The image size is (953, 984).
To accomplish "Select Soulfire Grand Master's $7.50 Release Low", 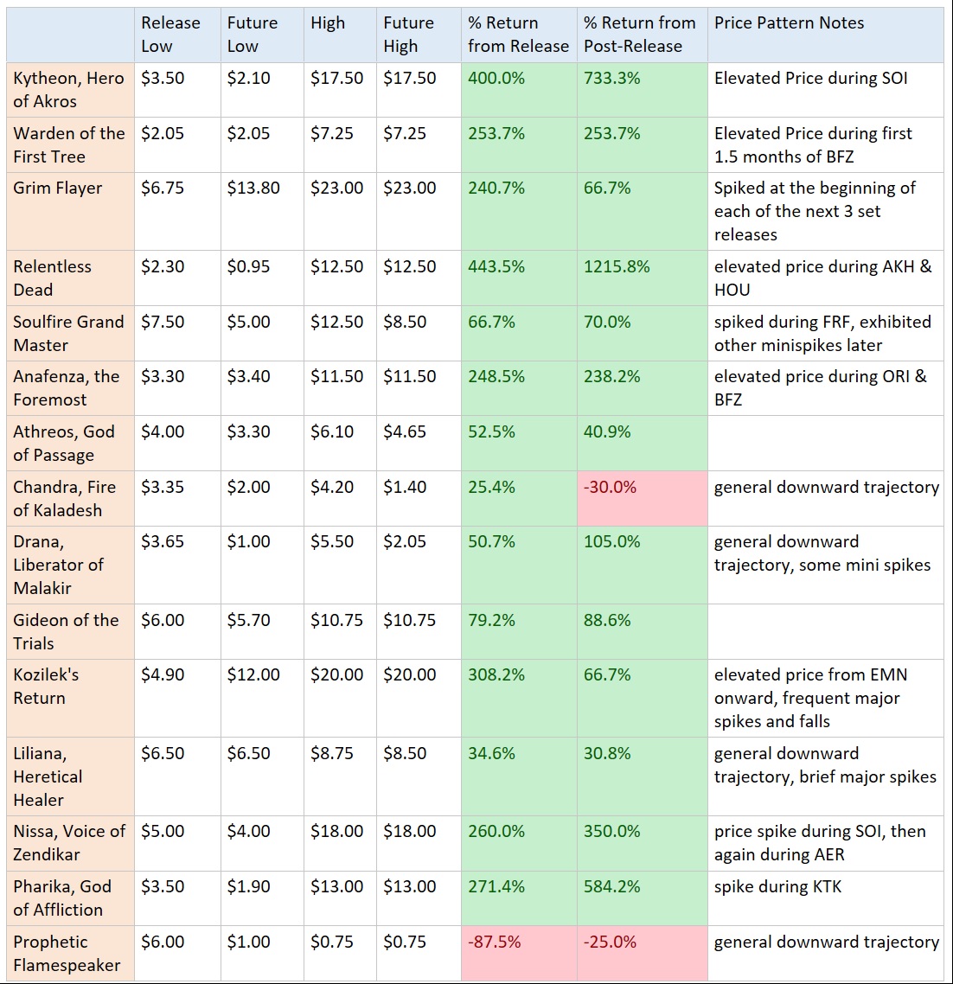I will click(163, 322).
